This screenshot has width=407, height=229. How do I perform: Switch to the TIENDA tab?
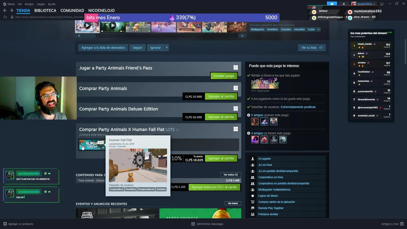tap(23, 10)
